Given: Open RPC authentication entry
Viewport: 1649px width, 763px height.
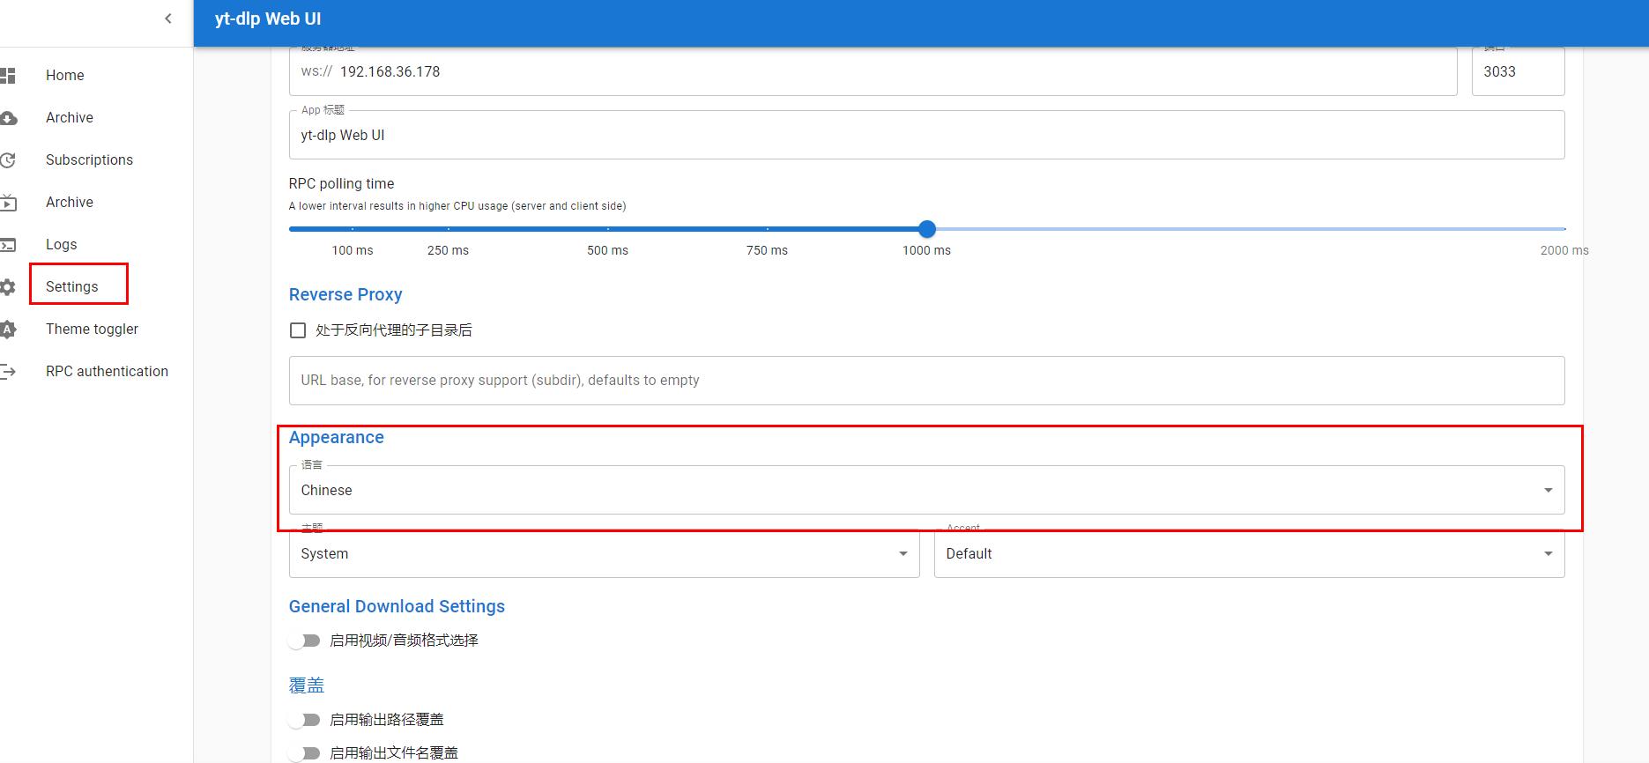Looking at the screenshot, I should (x=107, y=372).
